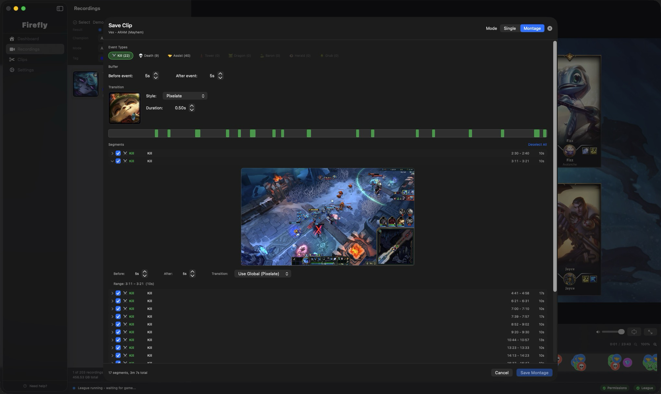This screenshot has height=394, width=661.
Task: Expand the 10:44 - 10:57 kill segment
Action: point(112,340)
